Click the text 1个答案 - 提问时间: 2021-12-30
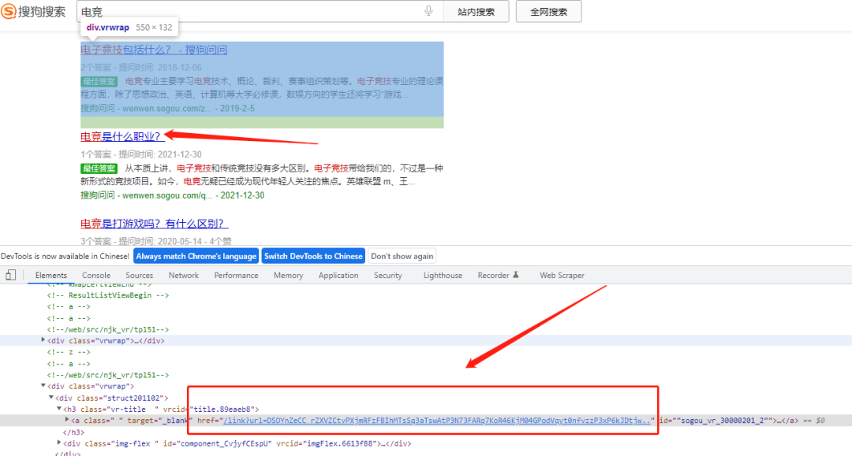The height and width of the screenshot is (456, 852). 140,154
